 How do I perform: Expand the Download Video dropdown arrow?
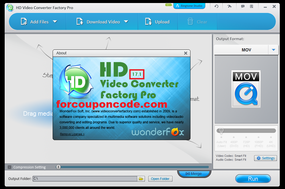tap(126, 21)
